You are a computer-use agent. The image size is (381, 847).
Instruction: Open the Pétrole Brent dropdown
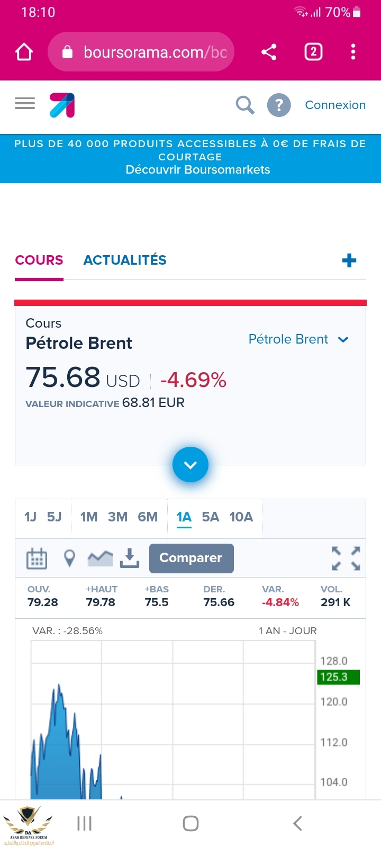coord(298,339)
